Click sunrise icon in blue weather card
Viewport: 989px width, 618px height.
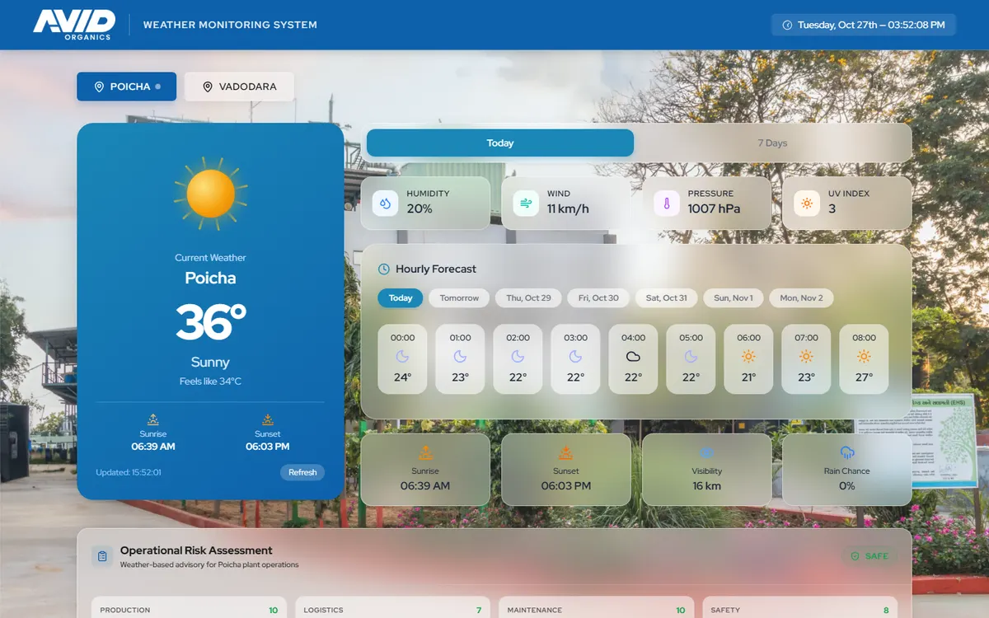coord(153,419)
